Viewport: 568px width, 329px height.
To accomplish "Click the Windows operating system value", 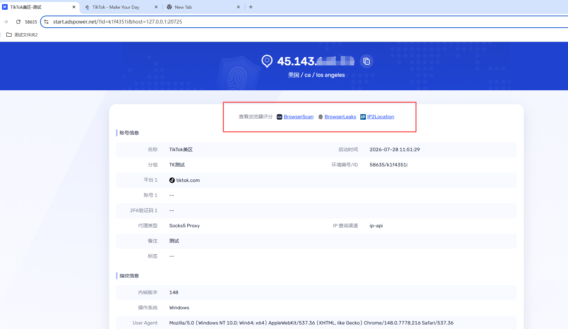I will (179, 308).
